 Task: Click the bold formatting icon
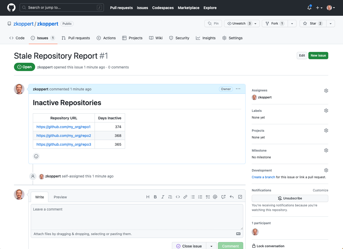155,197
